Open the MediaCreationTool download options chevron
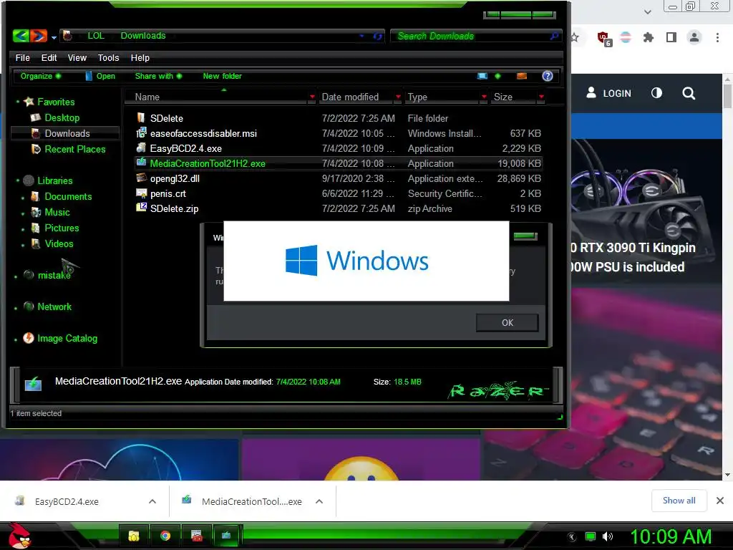 tap(319, 501)
